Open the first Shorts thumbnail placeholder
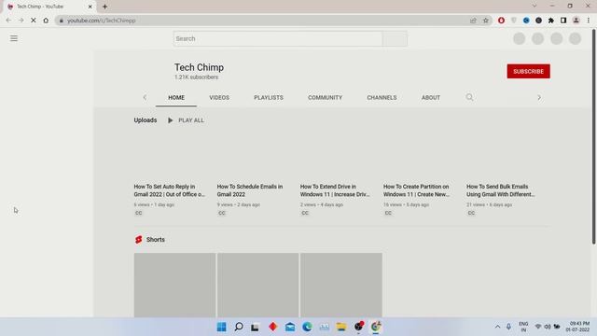597x336 pixels. click(x=174, y=285)
